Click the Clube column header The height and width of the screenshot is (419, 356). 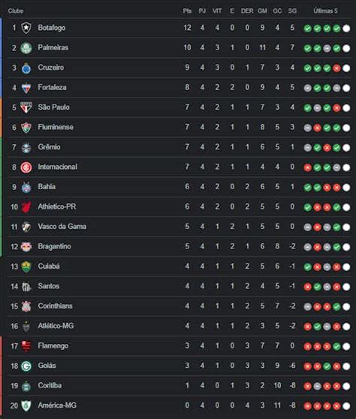(x=16, y=11)
